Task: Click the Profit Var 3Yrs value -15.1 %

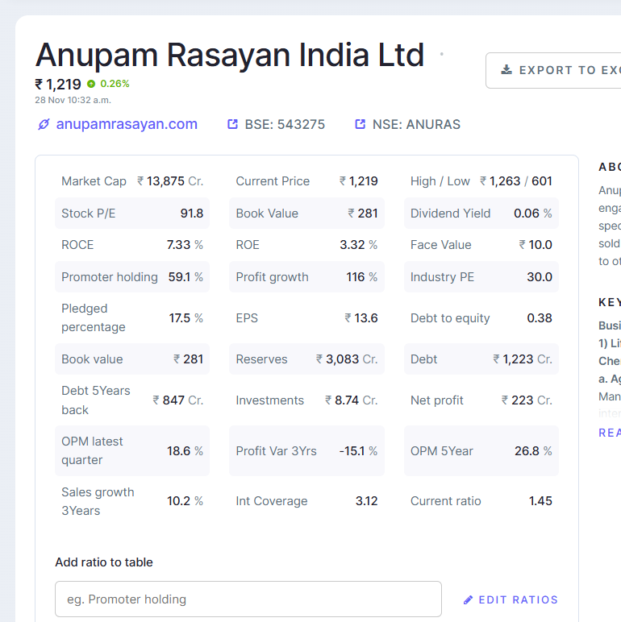Action: [358, 451]
